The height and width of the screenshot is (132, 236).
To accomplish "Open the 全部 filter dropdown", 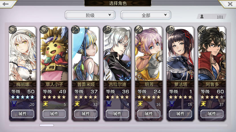I will (x=146, y=15).
